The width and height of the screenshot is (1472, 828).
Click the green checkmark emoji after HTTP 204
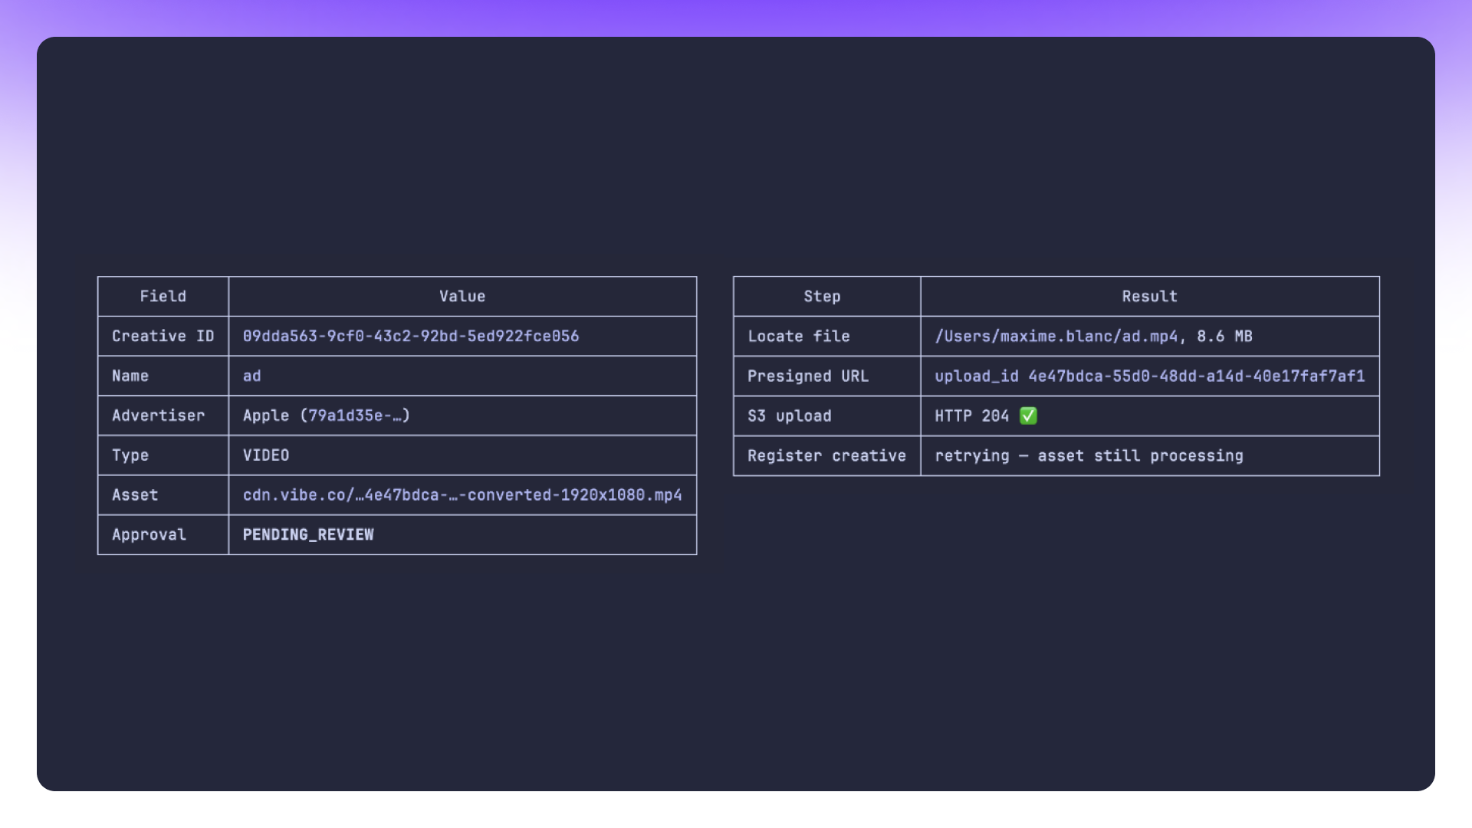1028,416
